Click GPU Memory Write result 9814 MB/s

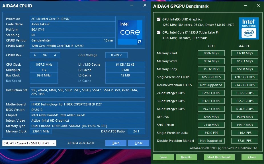click(211, 61)
